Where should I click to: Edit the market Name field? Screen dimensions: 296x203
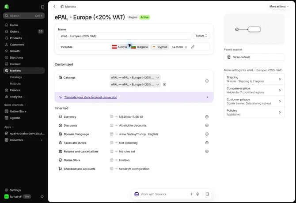click(x=125, y=36)
